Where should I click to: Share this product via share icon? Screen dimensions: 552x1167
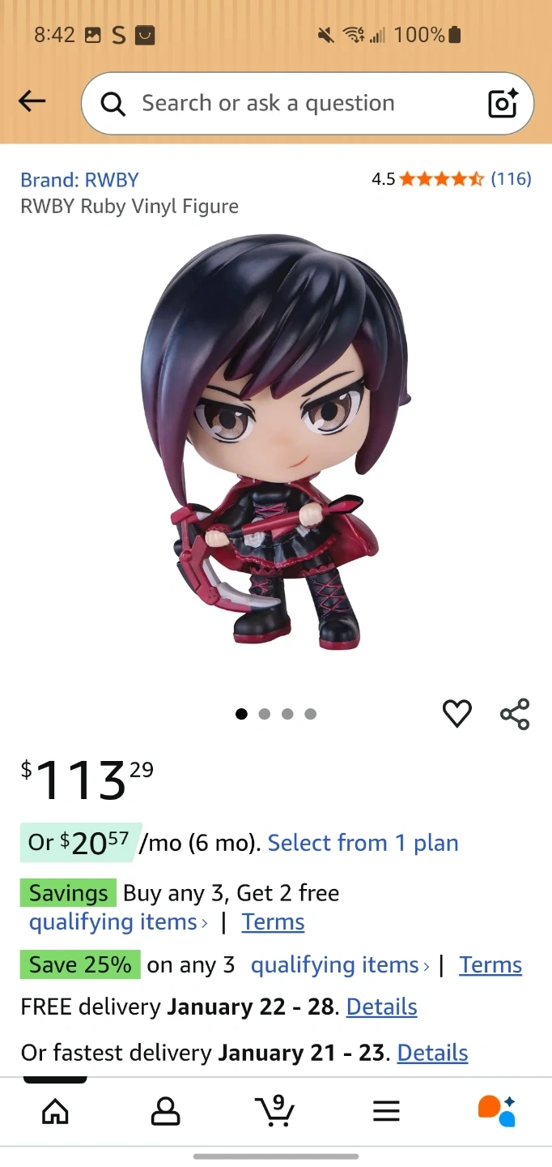click(515, 714)
